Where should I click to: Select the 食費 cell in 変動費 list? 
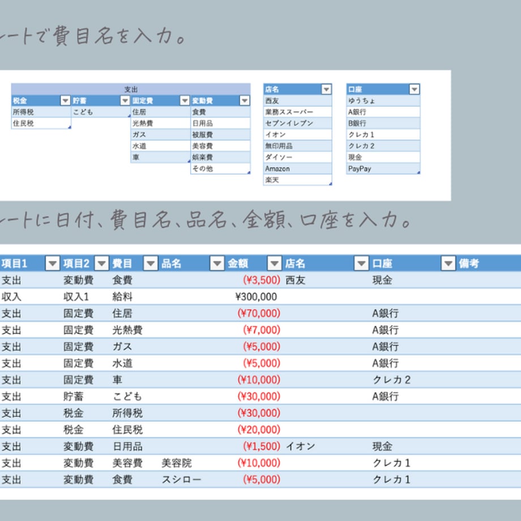click(x=220, y=112)
